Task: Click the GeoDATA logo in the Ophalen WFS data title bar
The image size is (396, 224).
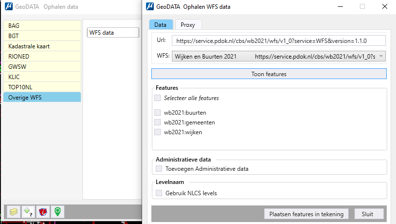Action: (x=150, y=6)
